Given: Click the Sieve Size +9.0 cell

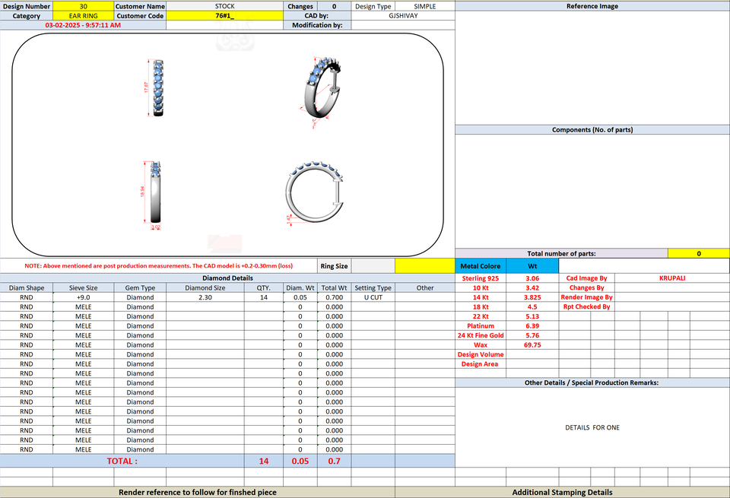Looking at the screenshot, I should coord(84,297).
